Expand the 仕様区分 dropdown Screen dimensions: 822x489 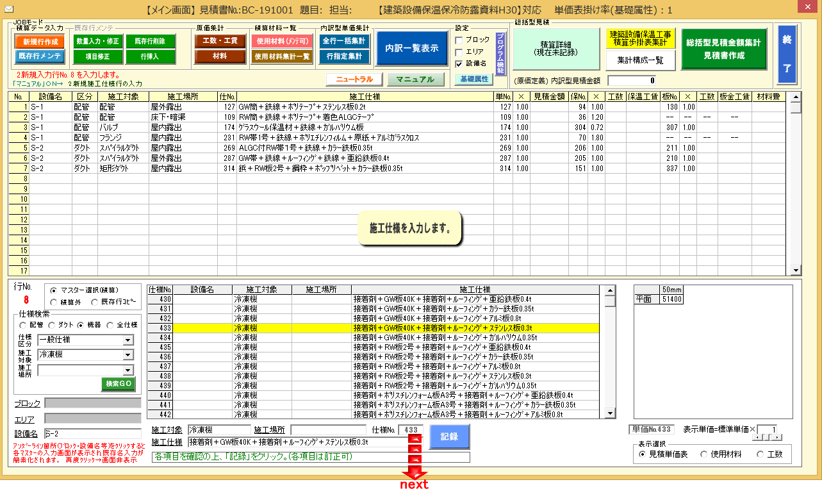pyautogui.click(x=128, y=340)
